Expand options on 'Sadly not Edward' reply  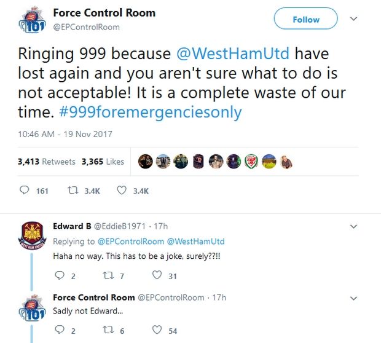click(353, 298)
